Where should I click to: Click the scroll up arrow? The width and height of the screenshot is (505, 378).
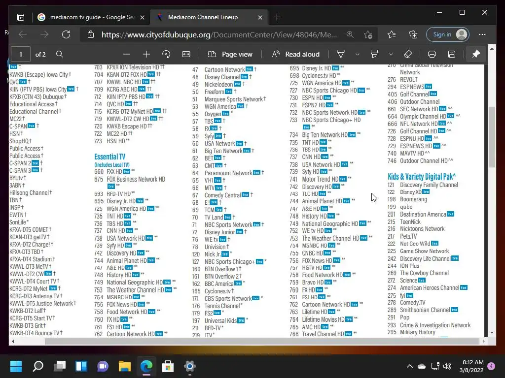[x=492, y=49]
